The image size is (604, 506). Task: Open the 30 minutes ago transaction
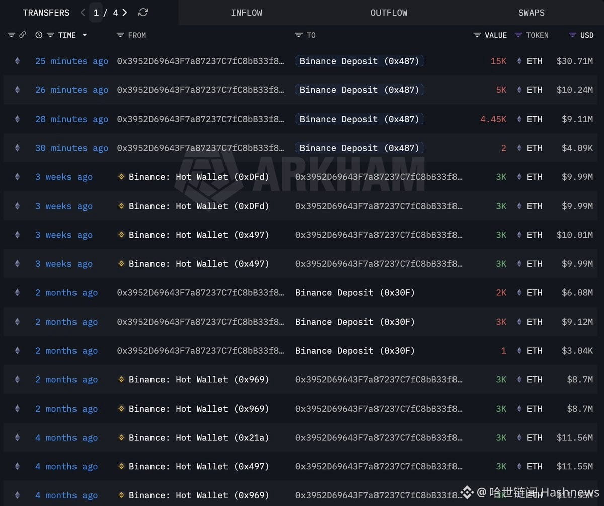(x=71, y=148)
